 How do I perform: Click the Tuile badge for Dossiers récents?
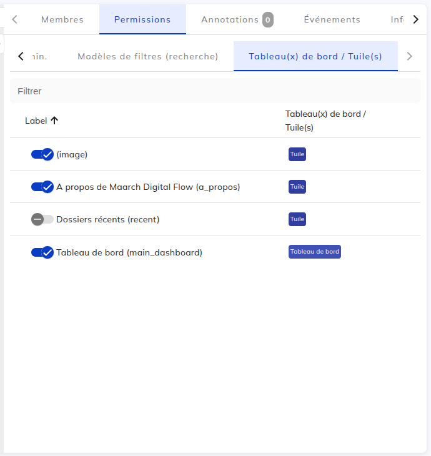(x=297, y=219)
